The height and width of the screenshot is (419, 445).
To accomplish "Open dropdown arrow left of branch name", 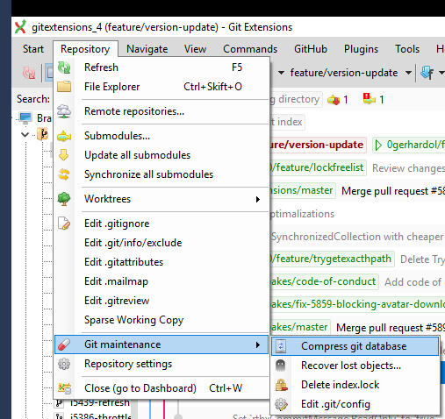I will pos(281,73).
